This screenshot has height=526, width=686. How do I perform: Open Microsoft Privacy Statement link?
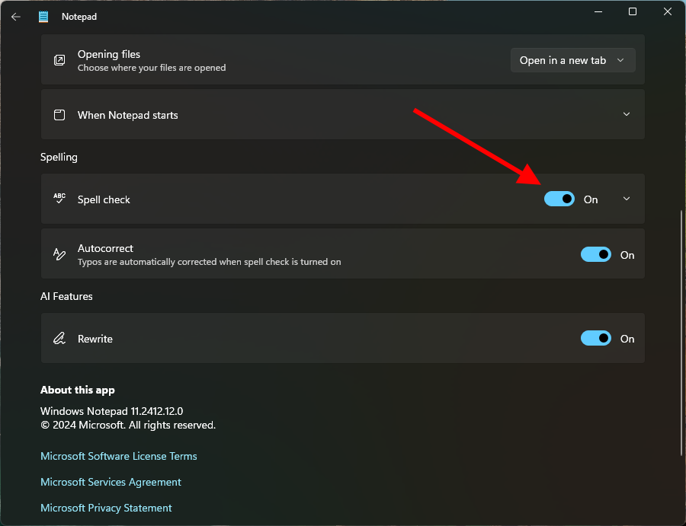coord(106,508)
